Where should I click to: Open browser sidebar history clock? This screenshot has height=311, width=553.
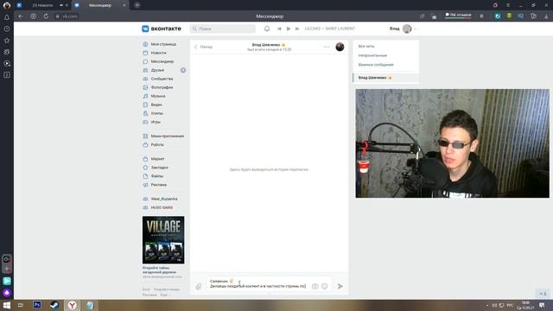point(7,29)
